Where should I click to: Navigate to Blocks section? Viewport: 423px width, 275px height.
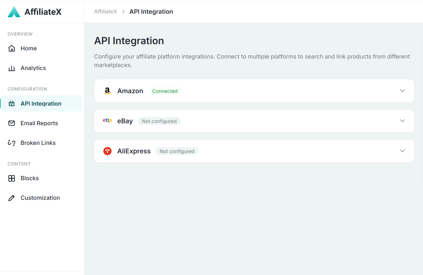42,178
